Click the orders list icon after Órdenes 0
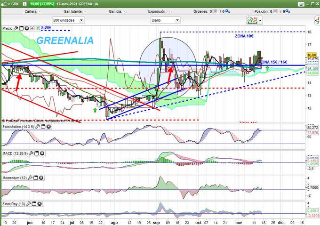320x226 pixels. pos(215,11)
